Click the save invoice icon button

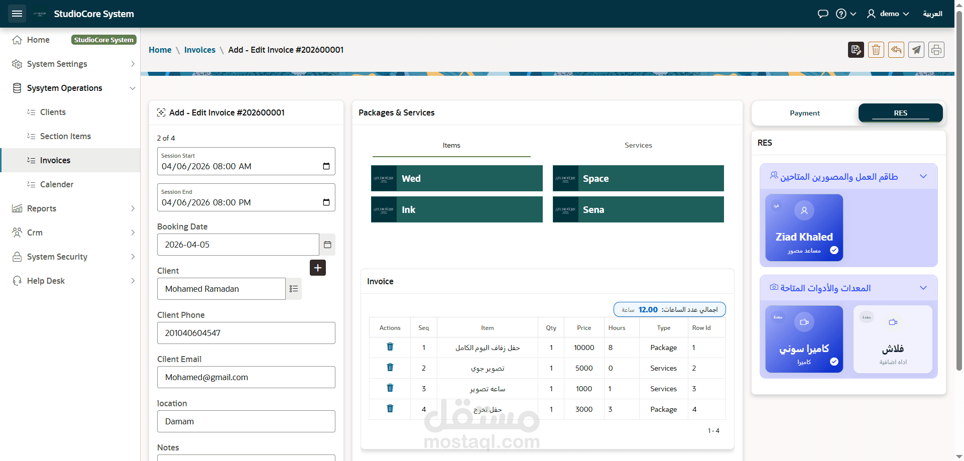coord(856,50)
